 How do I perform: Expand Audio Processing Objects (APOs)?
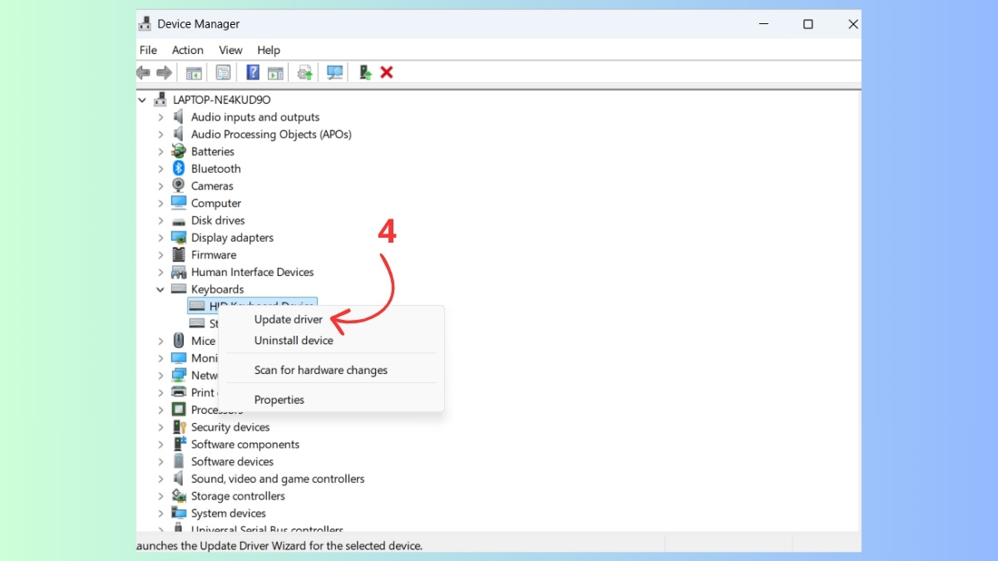point(161,135)
